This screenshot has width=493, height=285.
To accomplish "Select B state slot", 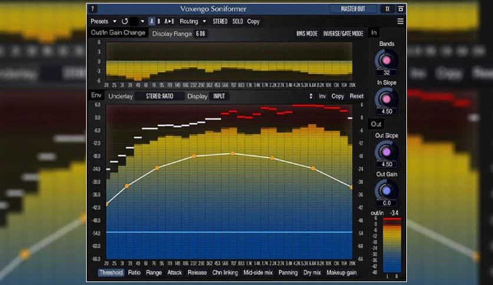I will [159, 21].
